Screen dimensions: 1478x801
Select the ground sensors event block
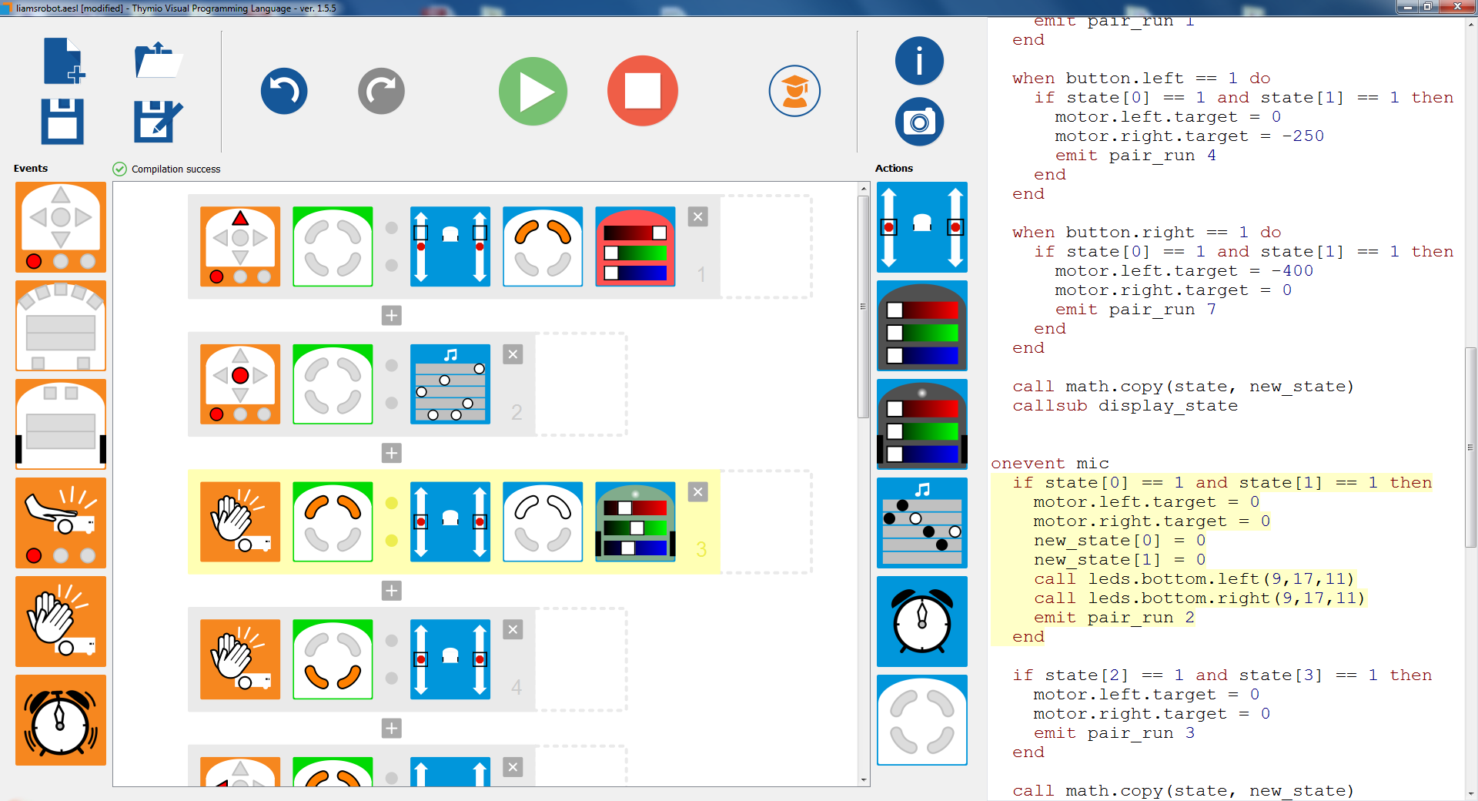(x=61, y=424)
